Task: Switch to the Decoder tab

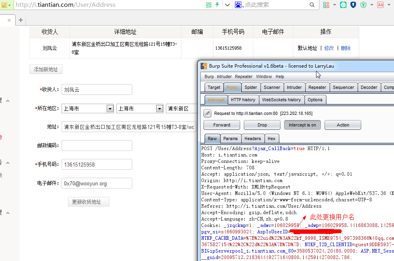Action: coord(369,87)
